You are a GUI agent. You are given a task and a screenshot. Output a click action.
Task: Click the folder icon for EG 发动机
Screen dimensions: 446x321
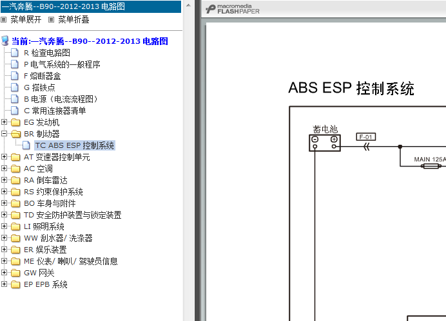(15, 122)
